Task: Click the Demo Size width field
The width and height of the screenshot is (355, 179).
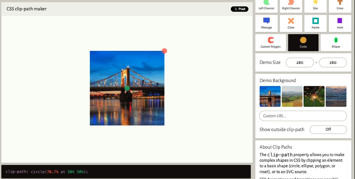Action: [300, 62]
